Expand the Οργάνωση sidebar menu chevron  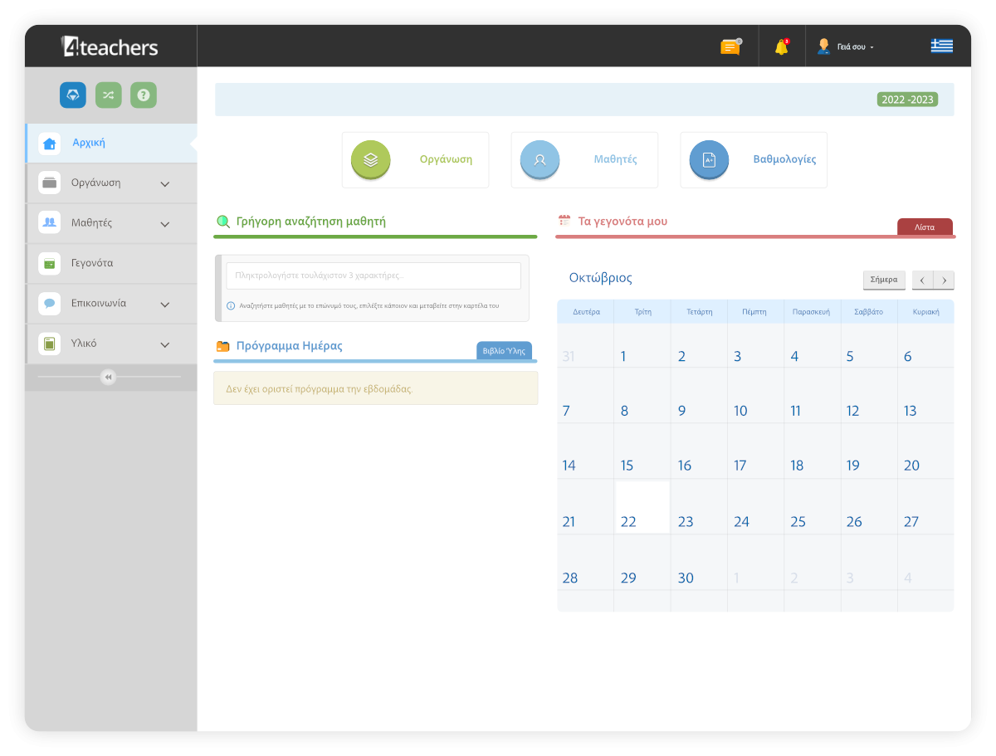(164, 184)
